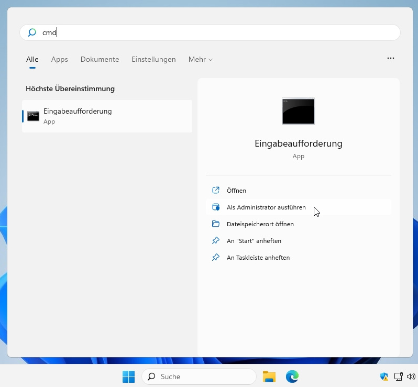Open File Explorer from the taskbar
The image size is (418, 387).
[269, 377]
